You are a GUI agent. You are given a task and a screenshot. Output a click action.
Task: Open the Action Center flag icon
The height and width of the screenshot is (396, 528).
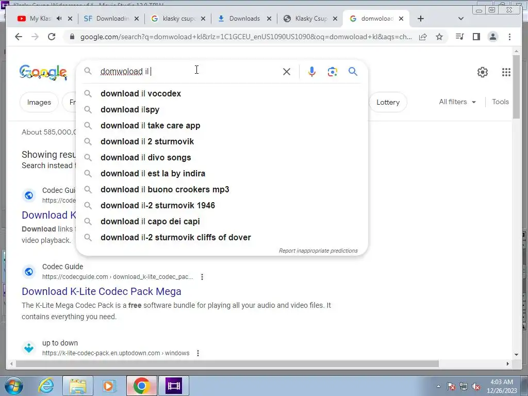point(451,386)
